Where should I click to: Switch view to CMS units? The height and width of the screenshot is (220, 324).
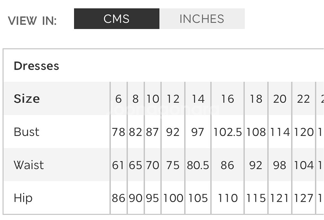pyautogui.click(x=117, y=19)
